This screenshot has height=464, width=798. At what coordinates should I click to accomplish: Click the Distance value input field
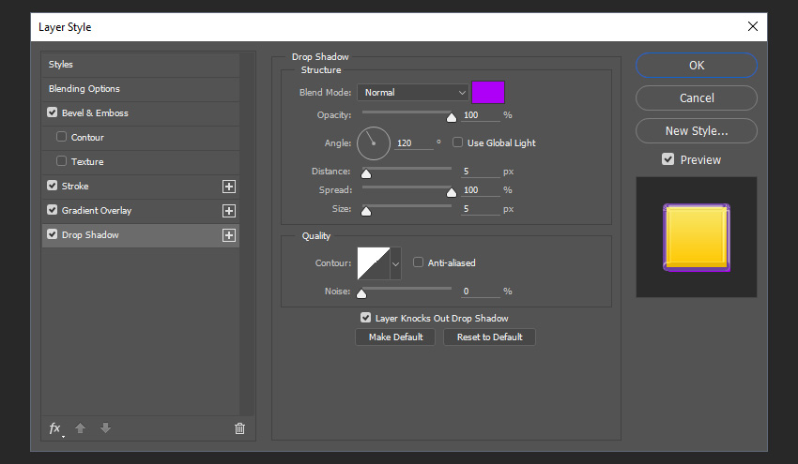coord(480,172)
